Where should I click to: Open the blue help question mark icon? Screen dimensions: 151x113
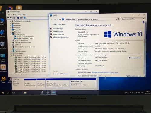(x=143, y=22)
